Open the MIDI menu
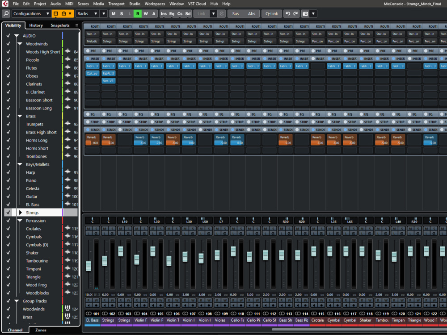Viewport: 447px width, 335px height. (69, 4)
